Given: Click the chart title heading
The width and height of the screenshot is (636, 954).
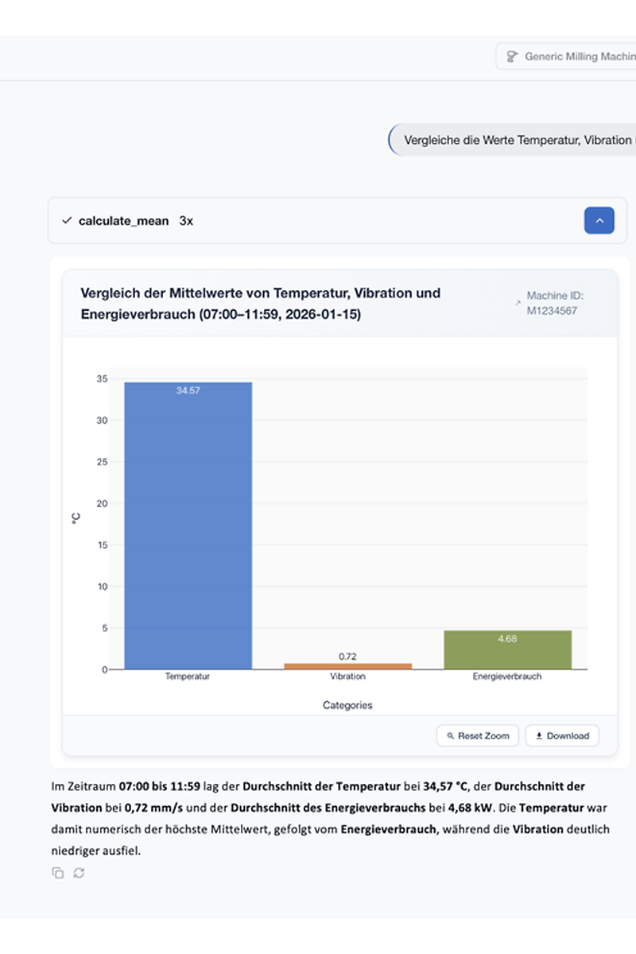Looking at the screenshot, I should click(261, 304).
